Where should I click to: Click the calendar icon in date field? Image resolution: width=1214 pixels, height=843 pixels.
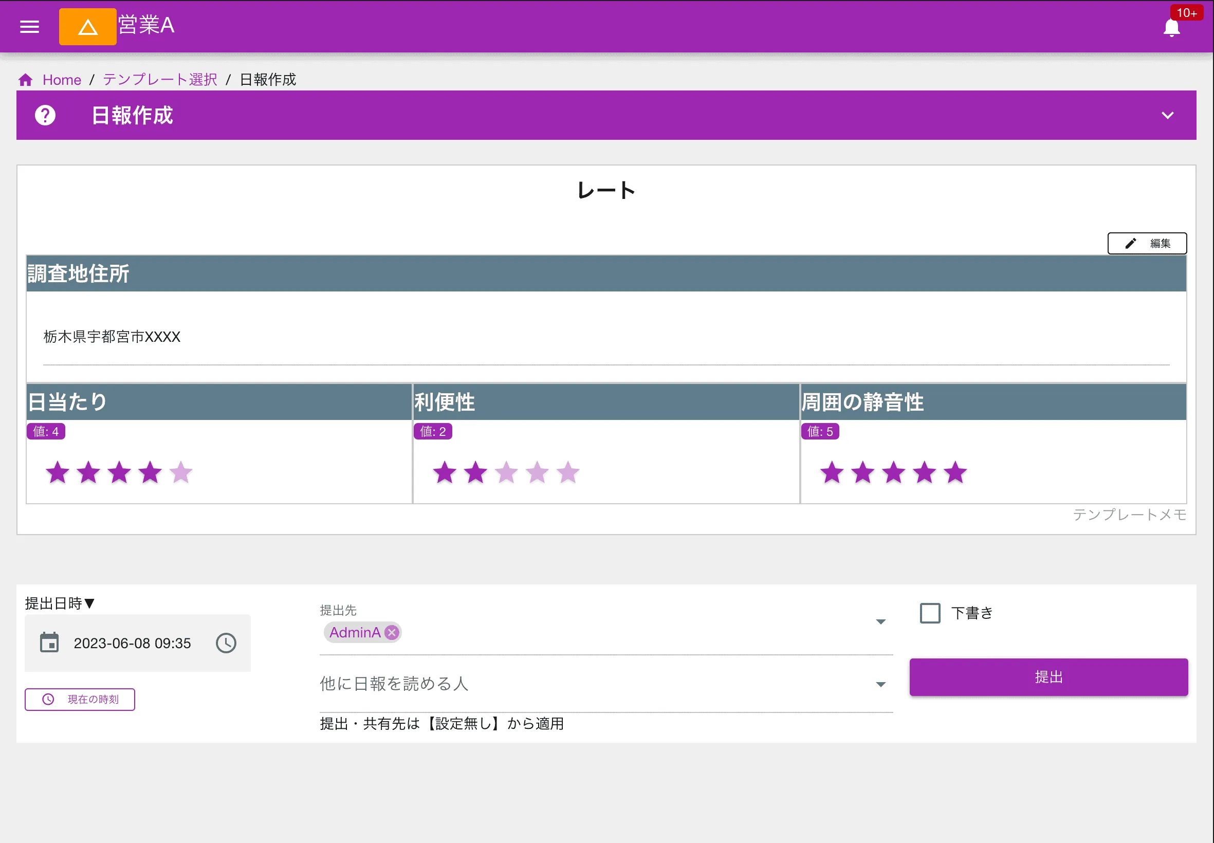click(x=50, y=643)
